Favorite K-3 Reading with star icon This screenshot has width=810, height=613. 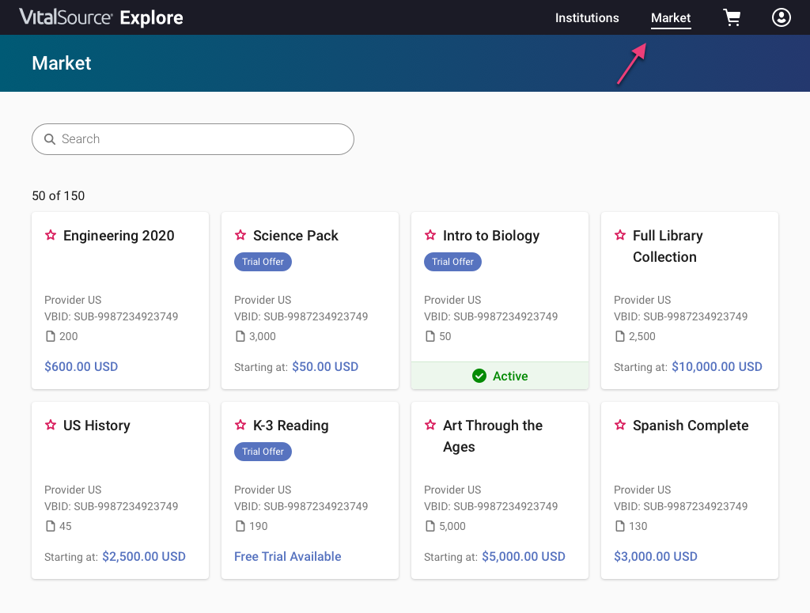(240, 426)
